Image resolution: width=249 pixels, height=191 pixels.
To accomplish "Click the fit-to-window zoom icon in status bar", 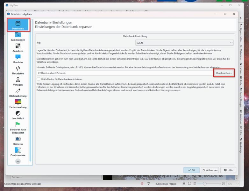I will [x=184, y=184].
